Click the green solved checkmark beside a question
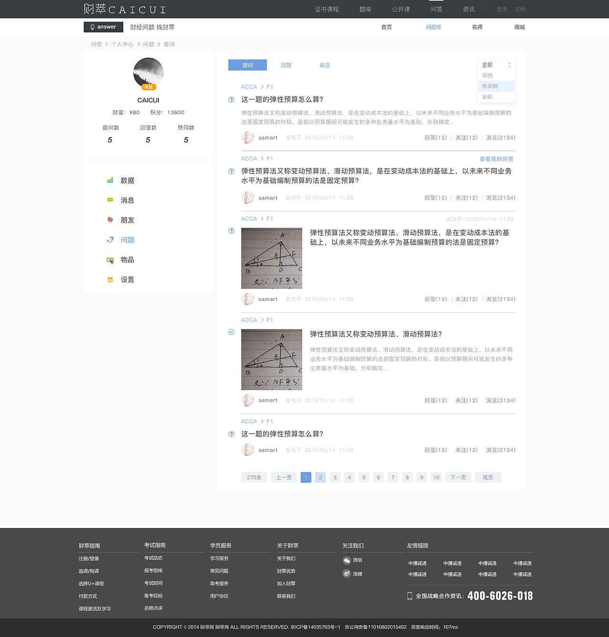 point(231,332)
